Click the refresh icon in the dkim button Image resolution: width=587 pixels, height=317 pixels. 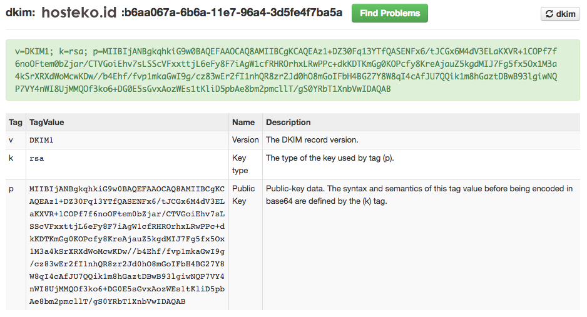click(x=549, y=14)
